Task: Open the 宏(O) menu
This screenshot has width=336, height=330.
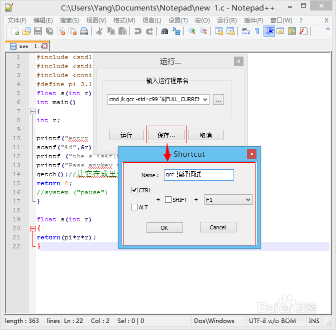Action: [x=202, y=21]
